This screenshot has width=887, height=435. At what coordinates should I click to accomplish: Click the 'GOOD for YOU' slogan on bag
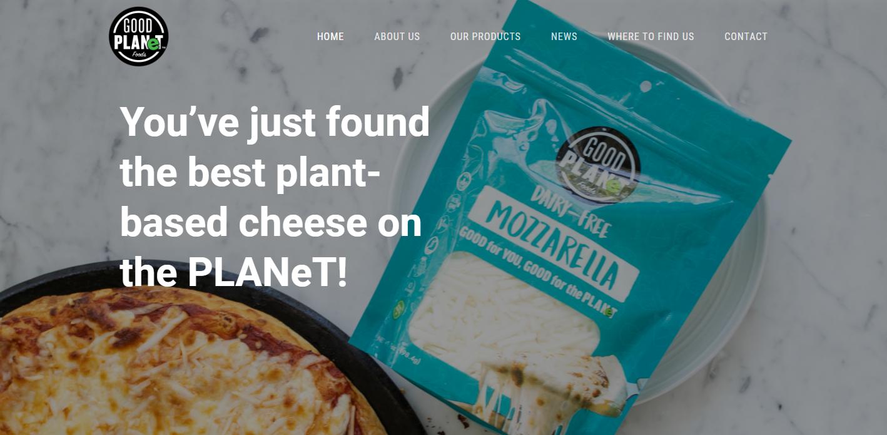coord(538,271)
